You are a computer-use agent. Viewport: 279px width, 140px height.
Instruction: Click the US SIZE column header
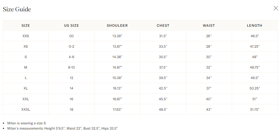[71, 26]
